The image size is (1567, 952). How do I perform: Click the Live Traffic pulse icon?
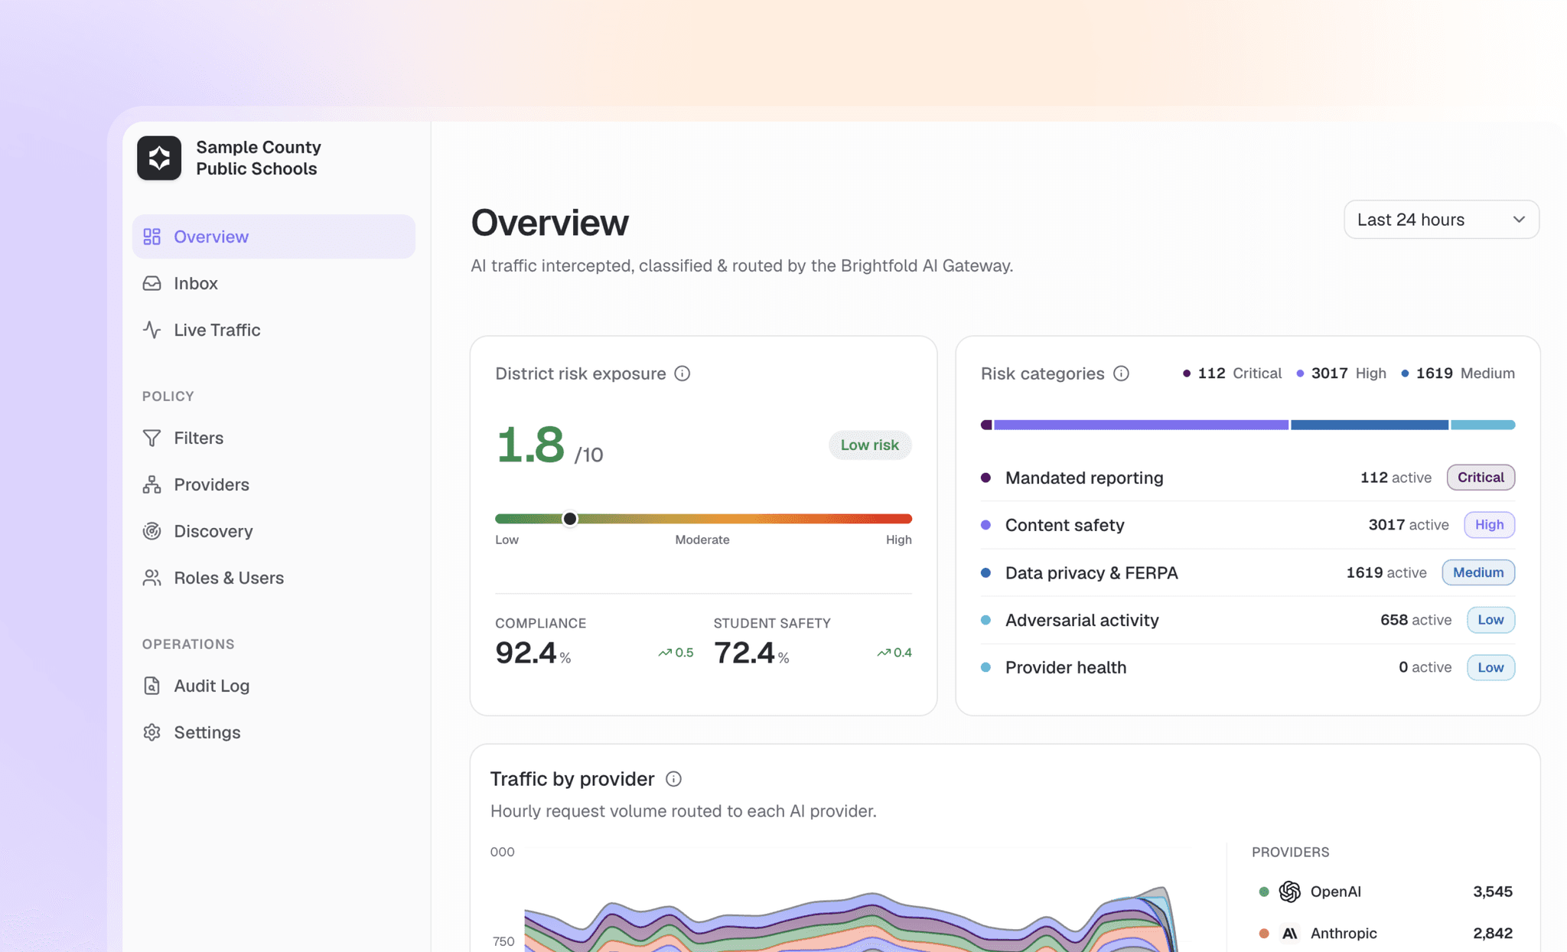[151, 330]
